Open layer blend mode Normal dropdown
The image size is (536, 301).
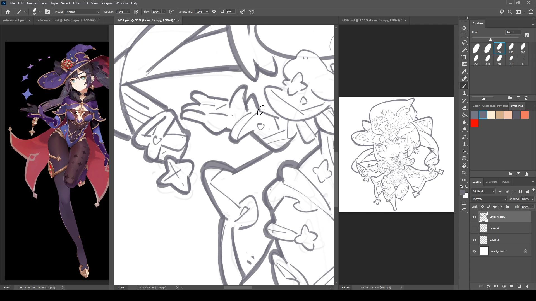pos(489,199)
